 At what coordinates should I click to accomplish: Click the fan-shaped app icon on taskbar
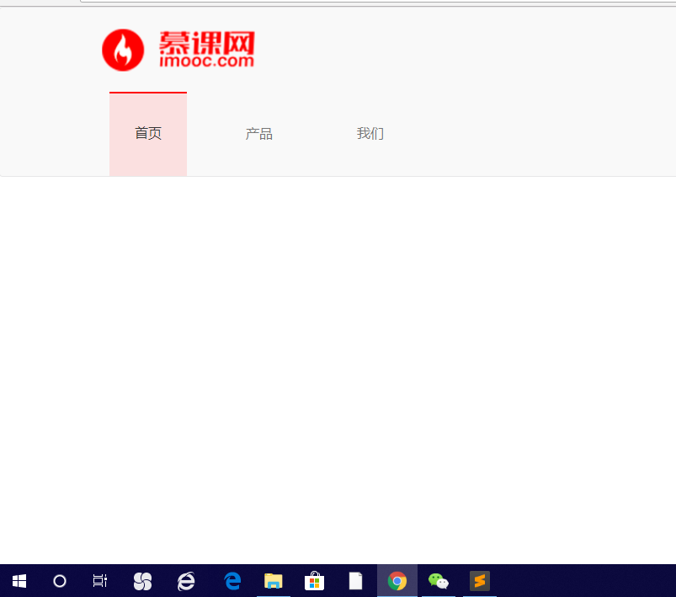tap(142, 580)
